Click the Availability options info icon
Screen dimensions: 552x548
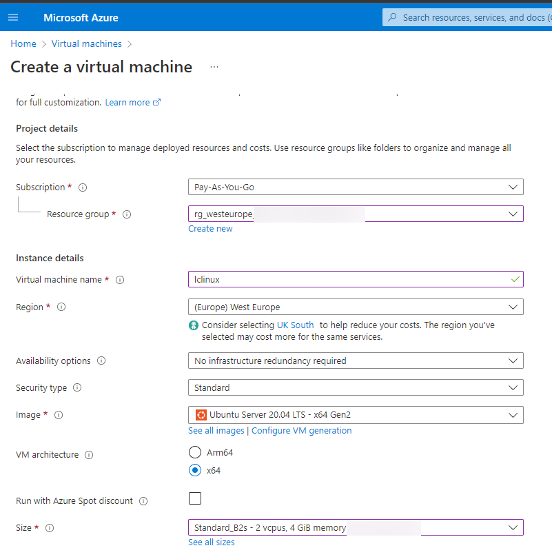coord(101,361)
